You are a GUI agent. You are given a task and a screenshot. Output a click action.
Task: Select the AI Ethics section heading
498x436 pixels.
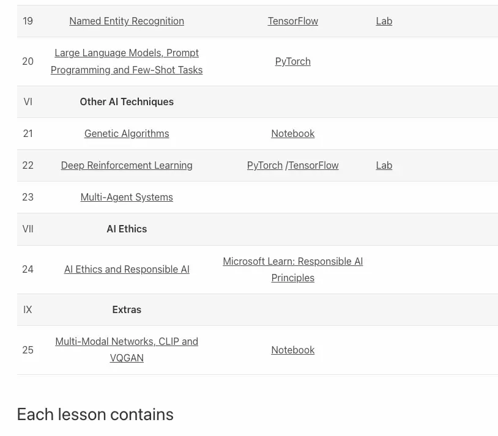pyautogui.click(x=127, y=229)
